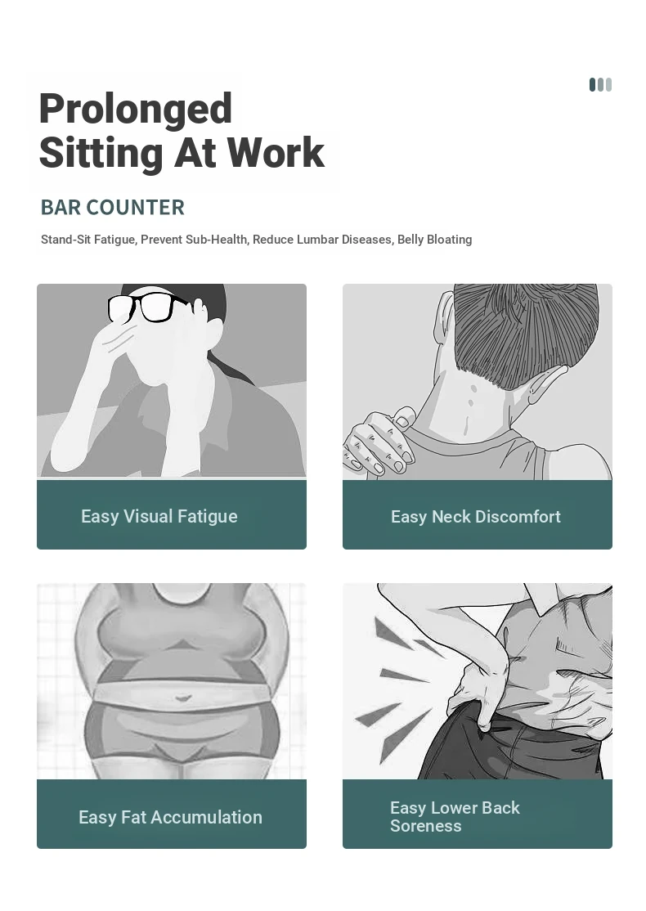Click the Stand-Sit Fatigue description line
The height and width of the screenshot is (911, 646).
pyautogui.click(x=256, y=240)
